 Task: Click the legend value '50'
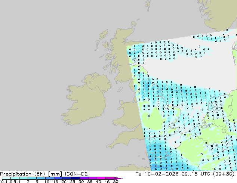click(x=116, y=182)
